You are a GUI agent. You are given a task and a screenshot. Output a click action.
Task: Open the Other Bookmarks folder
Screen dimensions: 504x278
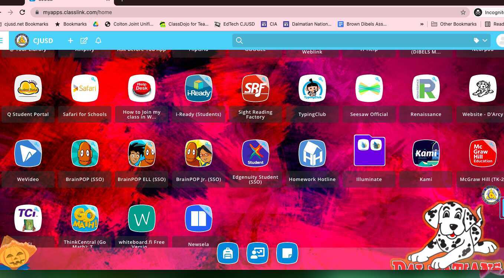point(454,24)
